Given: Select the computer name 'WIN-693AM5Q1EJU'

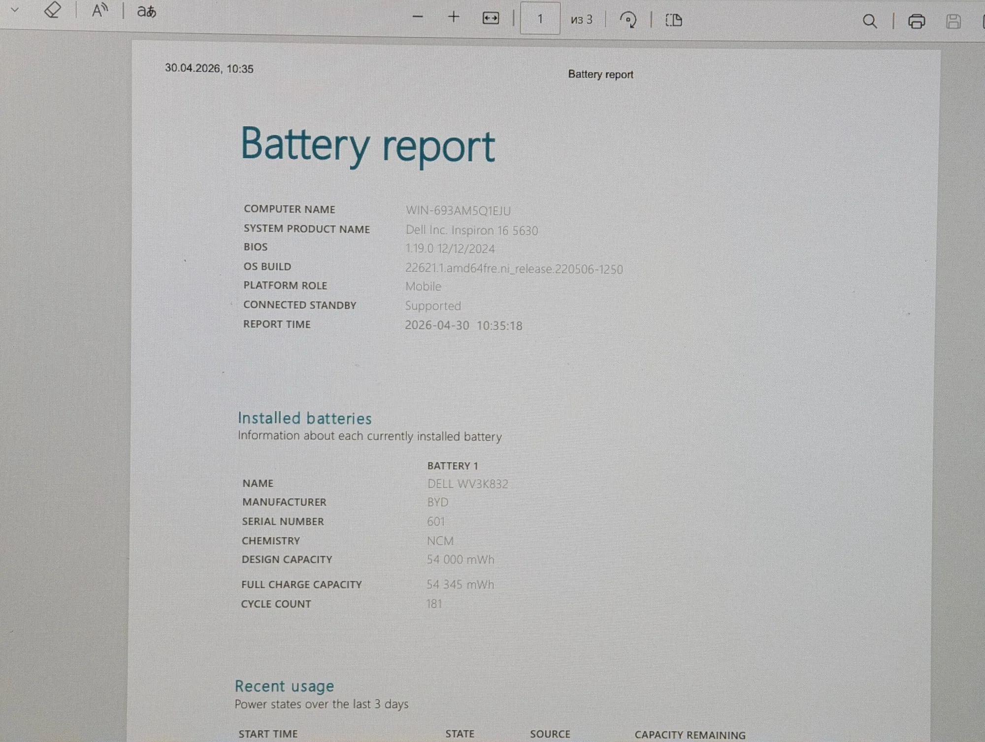Looking at the screenshot, I should click(458, 211).
